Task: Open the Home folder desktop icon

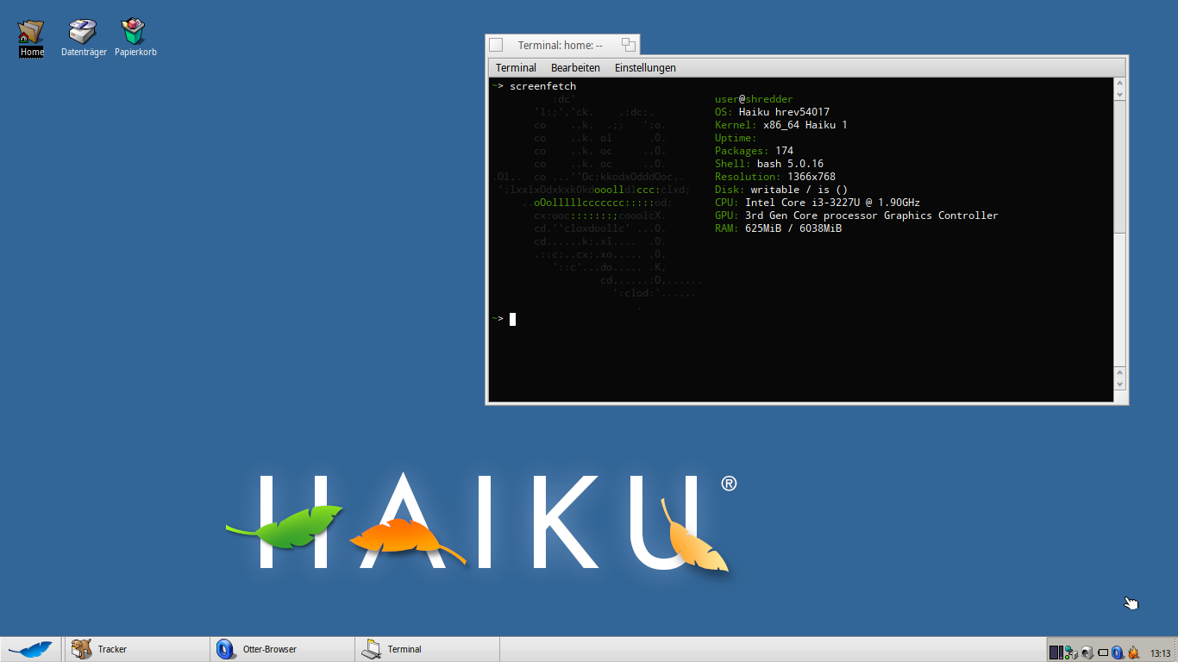Action: [x=31, y=39]
